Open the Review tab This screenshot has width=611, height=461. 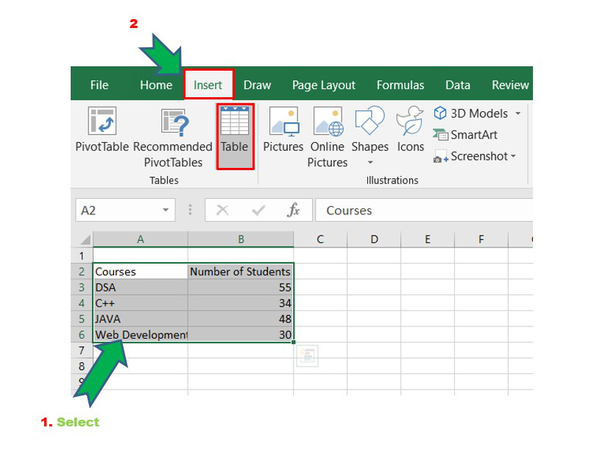pyautogui.click(x=510, y=85)
